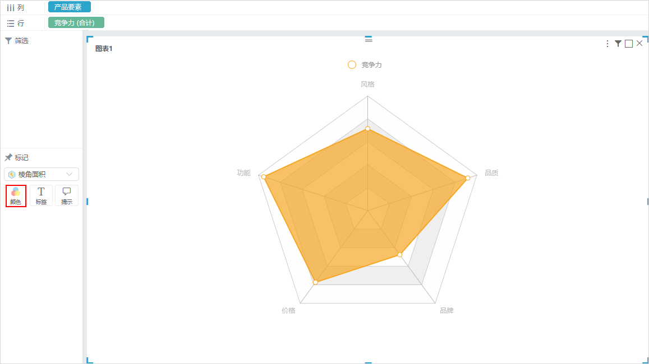The image size is (649, 364).
Task: Toggle the 竞争力 legend series
Action: coord(365,65)
